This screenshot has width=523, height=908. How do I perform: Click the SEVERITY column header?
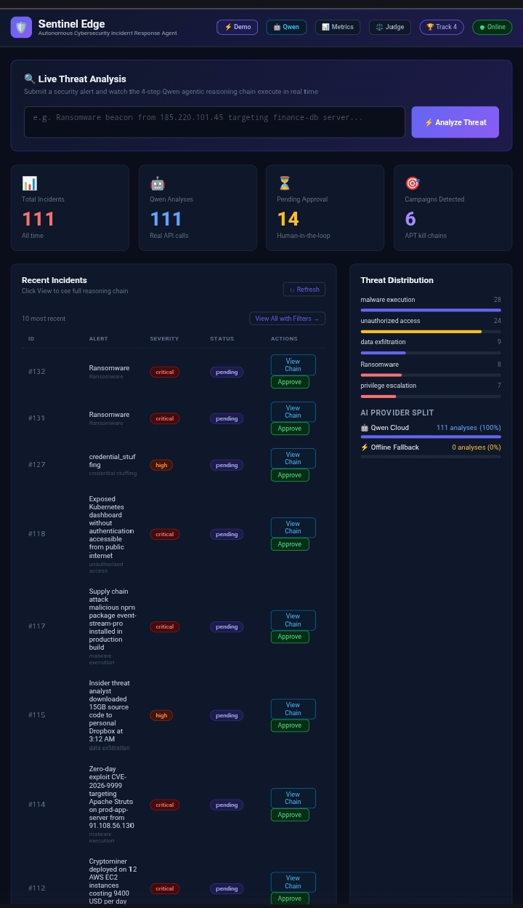pos(164,339)
